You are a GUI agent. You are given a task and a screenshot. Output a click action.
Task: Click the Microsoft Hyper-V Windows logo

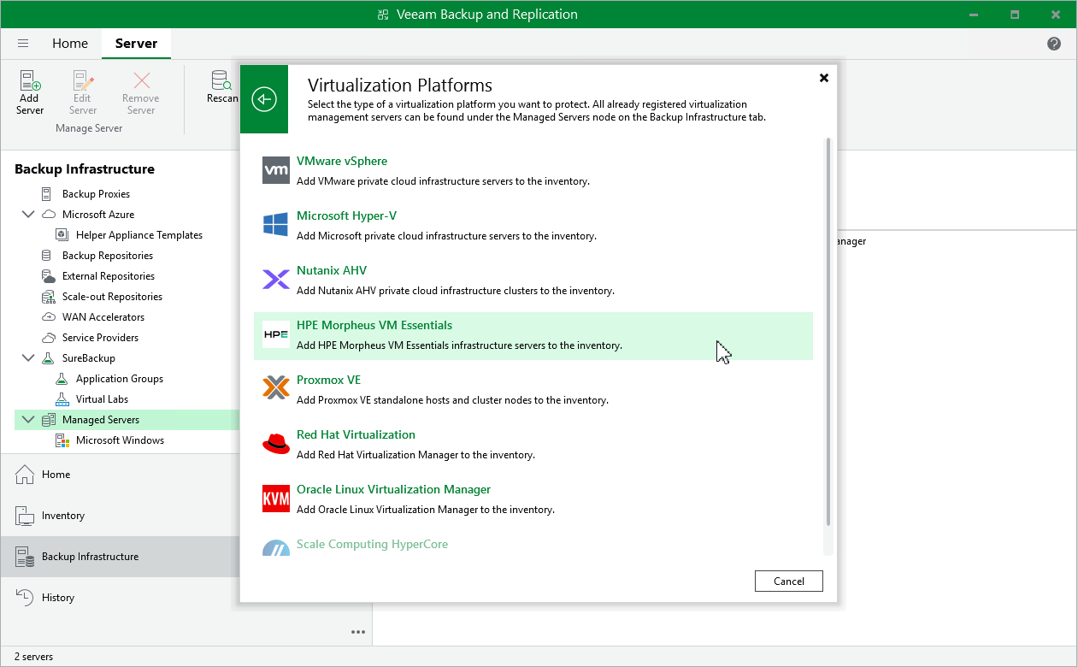coord(276,225)
